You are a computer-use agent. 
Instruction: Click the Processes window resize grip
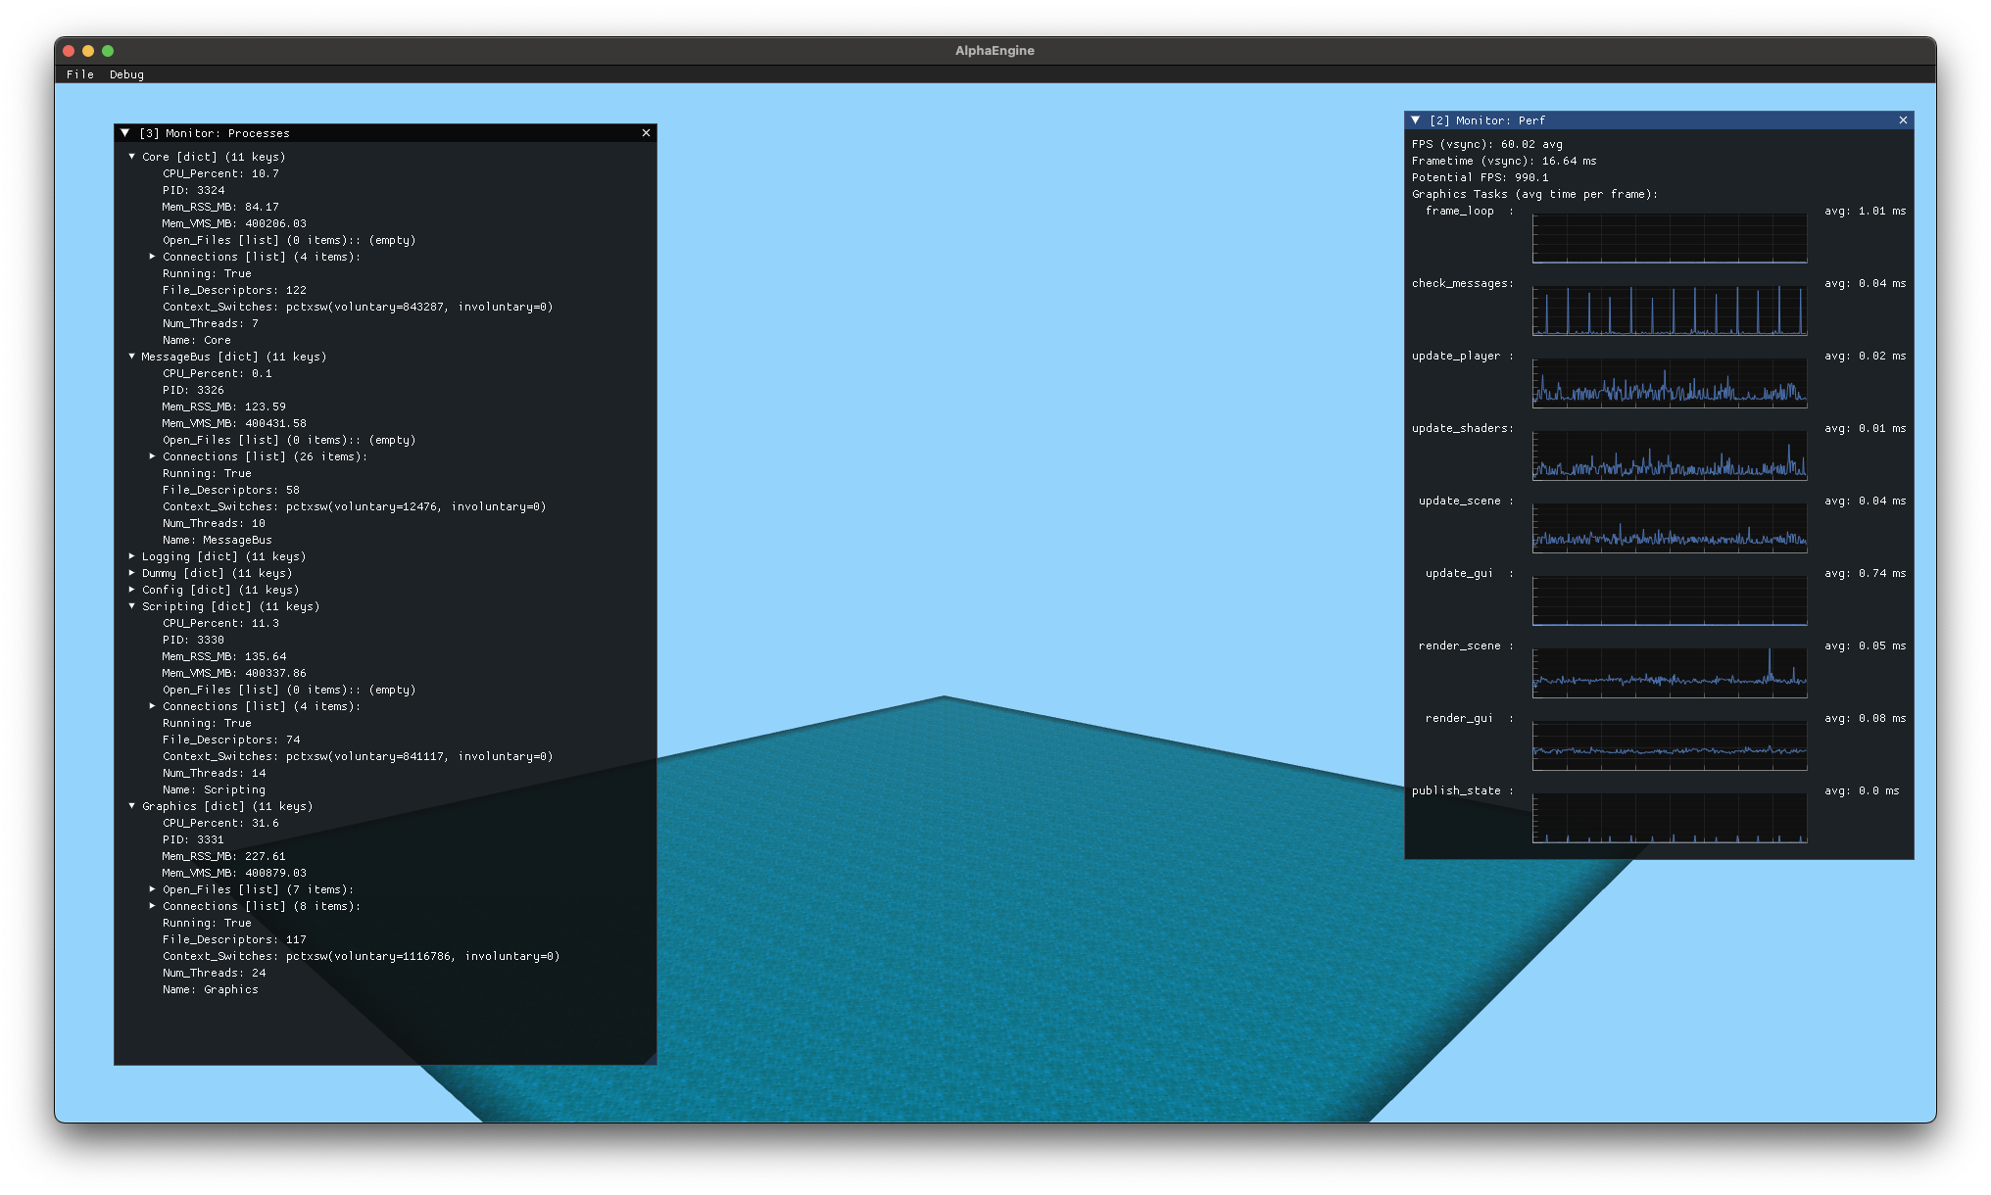651,1059
